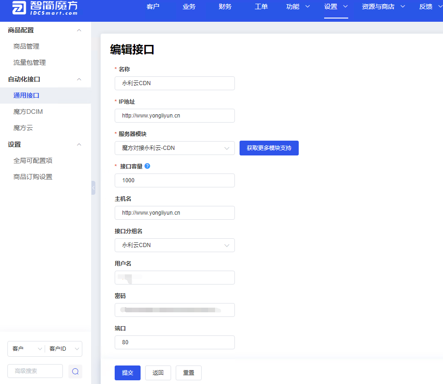Open the 客户 search type dropdown

point(26,349)
